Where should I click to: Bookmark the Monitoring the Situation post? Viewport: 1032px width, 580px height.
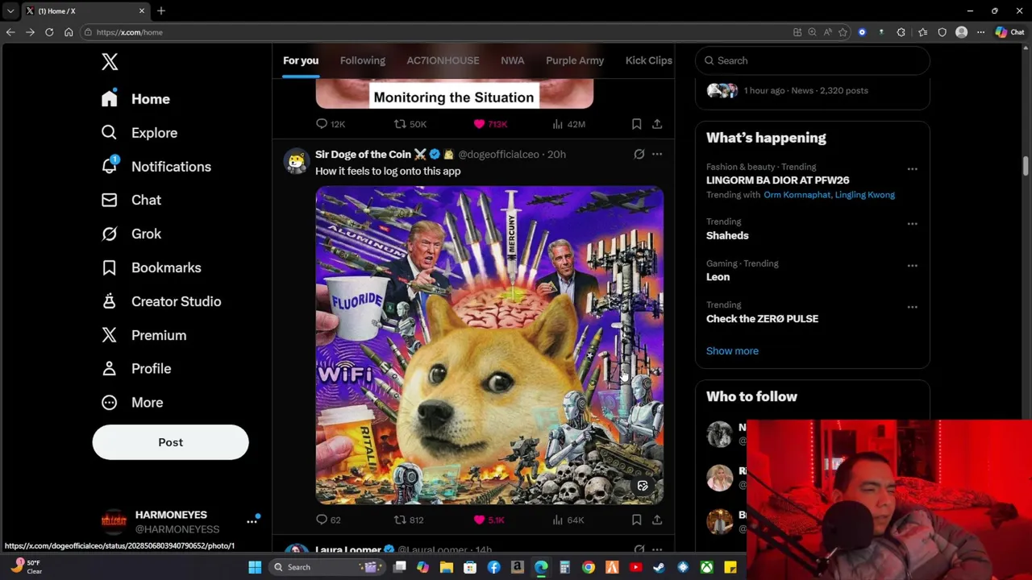tap(636, 124)
